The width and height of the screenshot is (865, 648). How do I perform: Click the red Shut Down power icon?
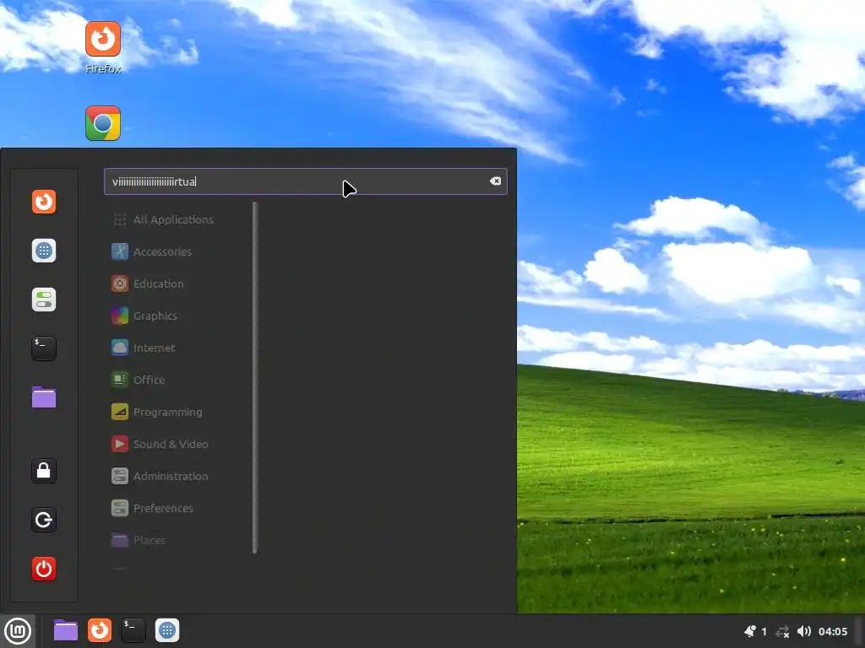click(44, 569)
